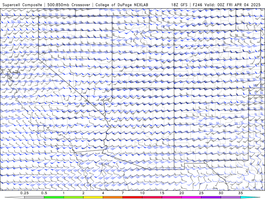Click the legend value 35

[240, 193]
